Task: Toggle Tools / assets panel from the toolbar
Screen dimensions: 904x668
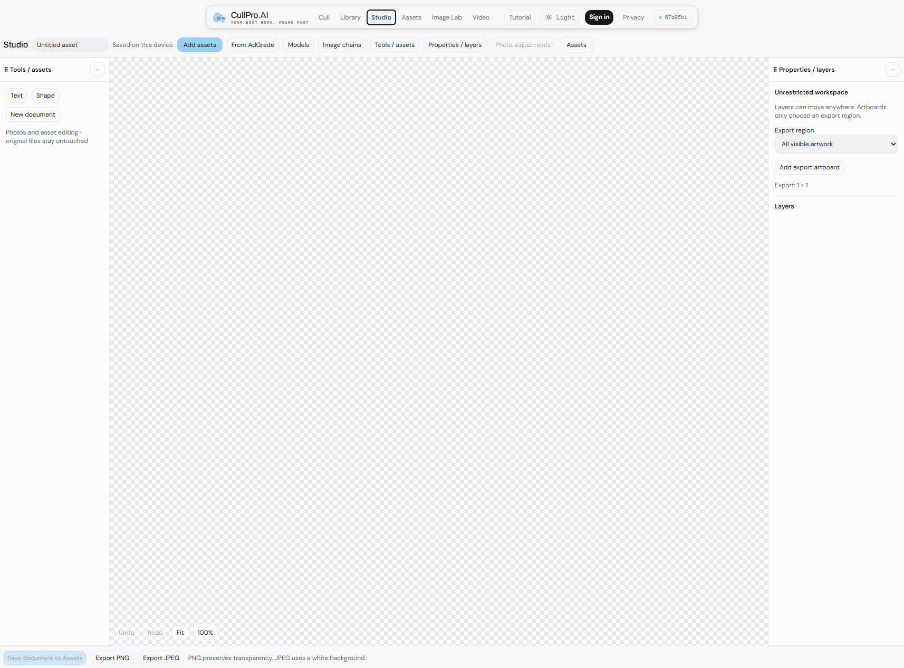Action: [x=395, y=45]
